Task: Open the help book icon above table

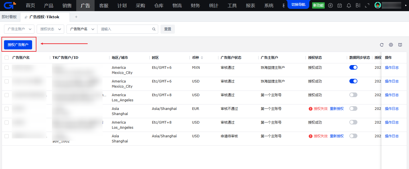Action: [400, 45]
